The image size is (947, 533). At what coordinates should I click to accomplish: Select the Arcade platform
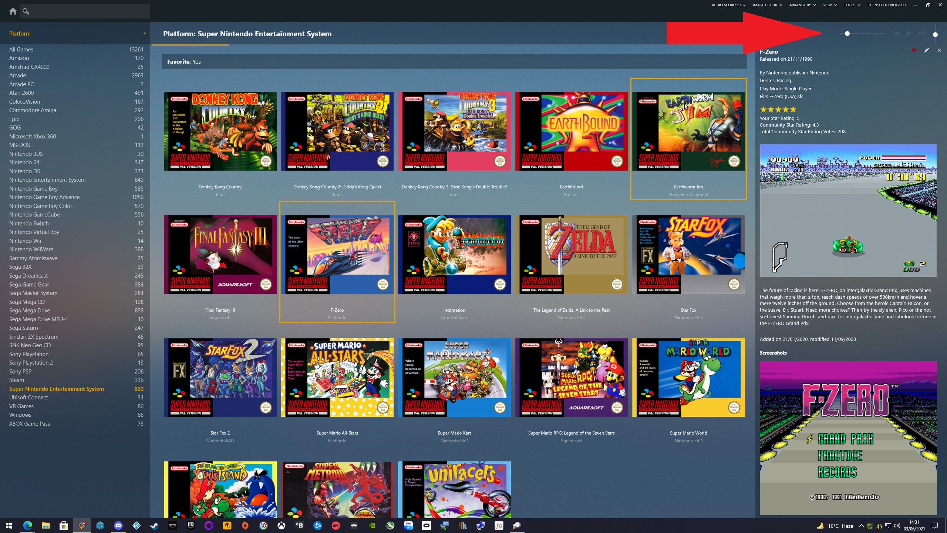coord(76,76)
